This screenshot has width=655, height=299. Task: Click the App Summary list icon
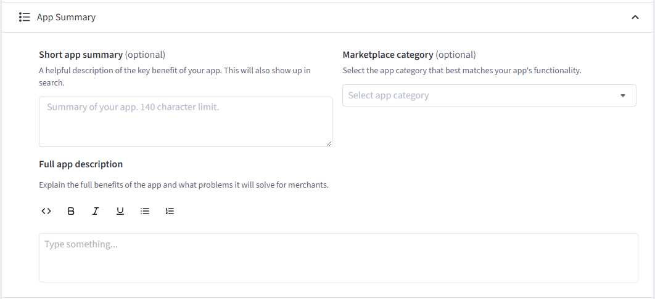[24, 17]
